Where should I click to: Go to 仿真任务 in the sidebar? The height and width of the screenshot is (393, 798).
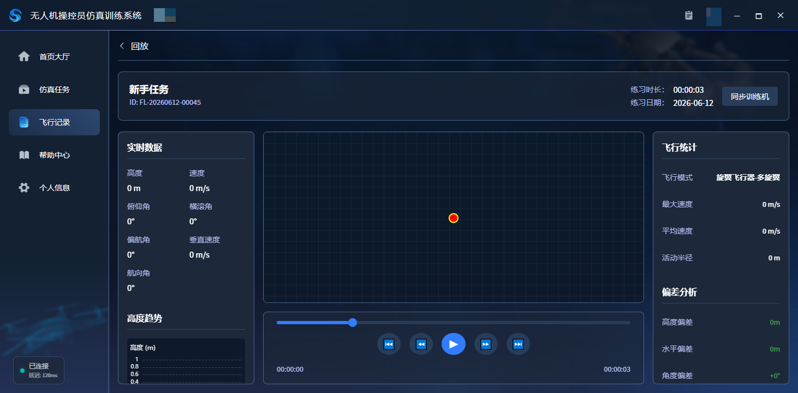click(54, 90)
